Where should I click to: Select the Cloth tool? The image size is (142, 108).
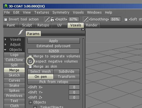coord(14,106)
